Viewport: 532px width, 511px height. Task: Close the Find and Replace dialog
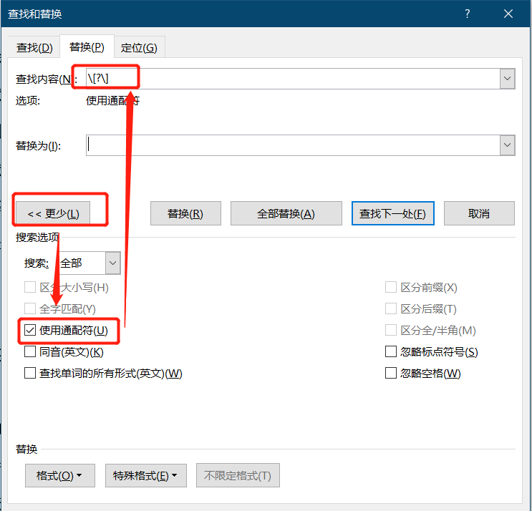point(508,14)
